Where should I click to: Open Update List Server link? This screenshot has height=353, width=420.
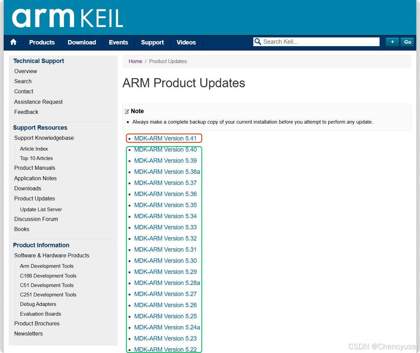41,210
